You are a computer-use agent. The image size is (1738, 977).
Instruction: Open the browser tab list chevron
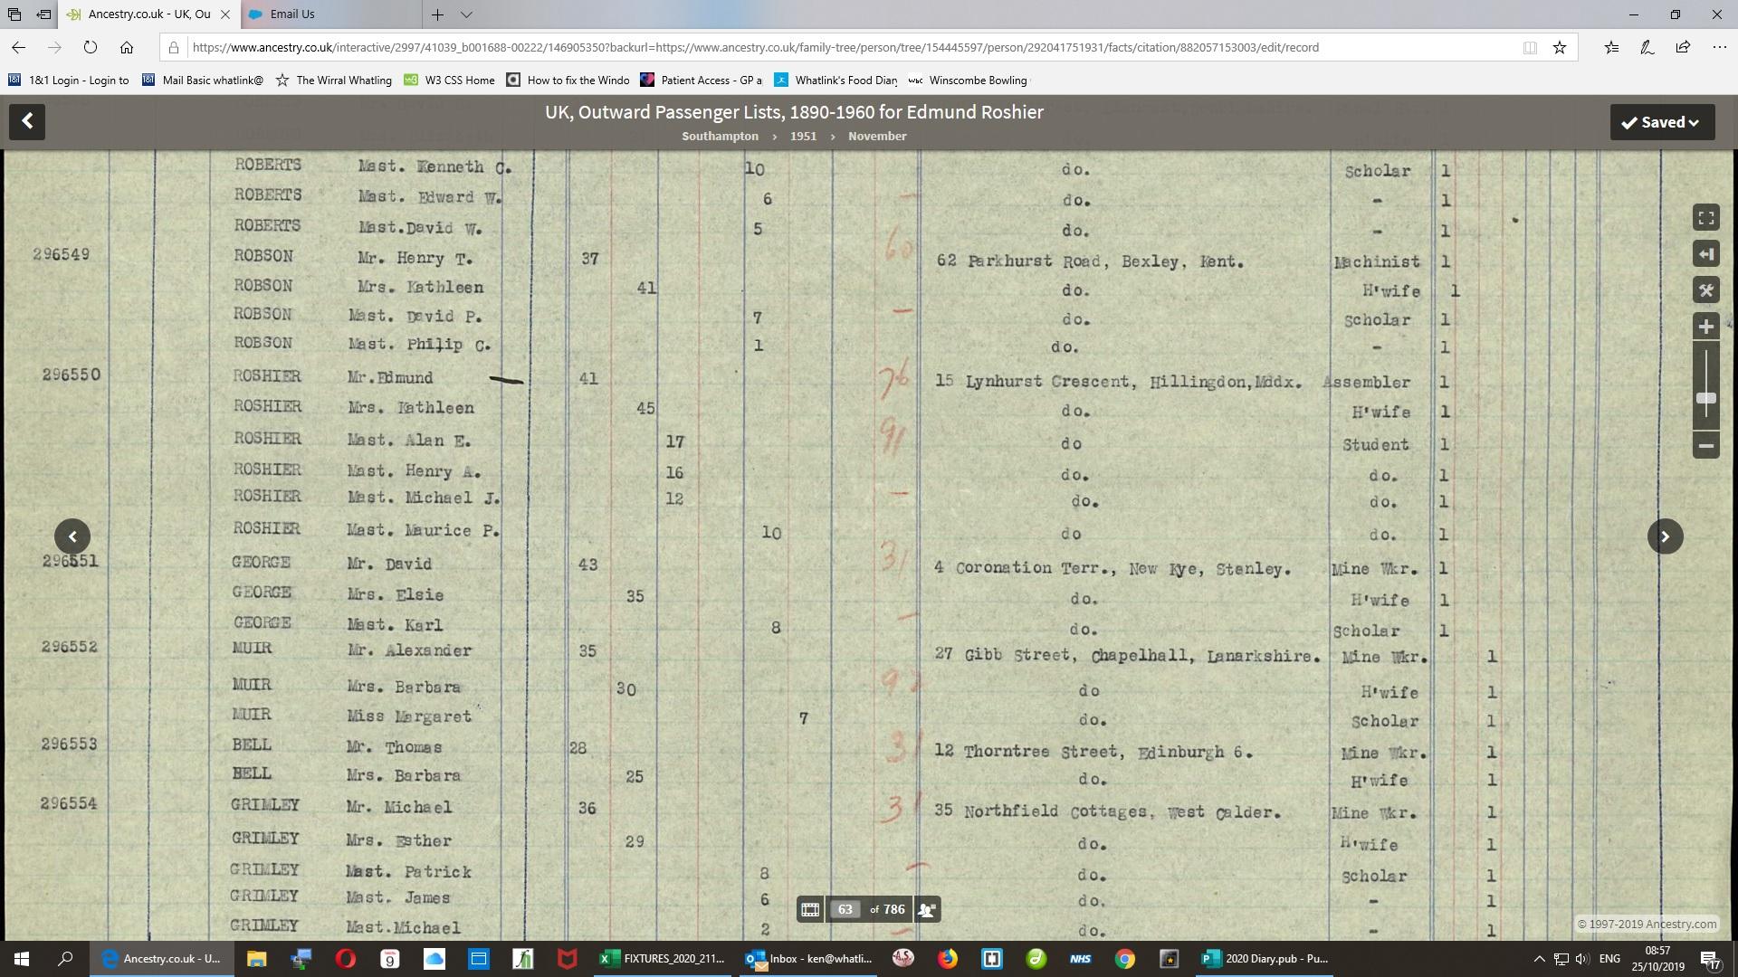pos(466,14)
